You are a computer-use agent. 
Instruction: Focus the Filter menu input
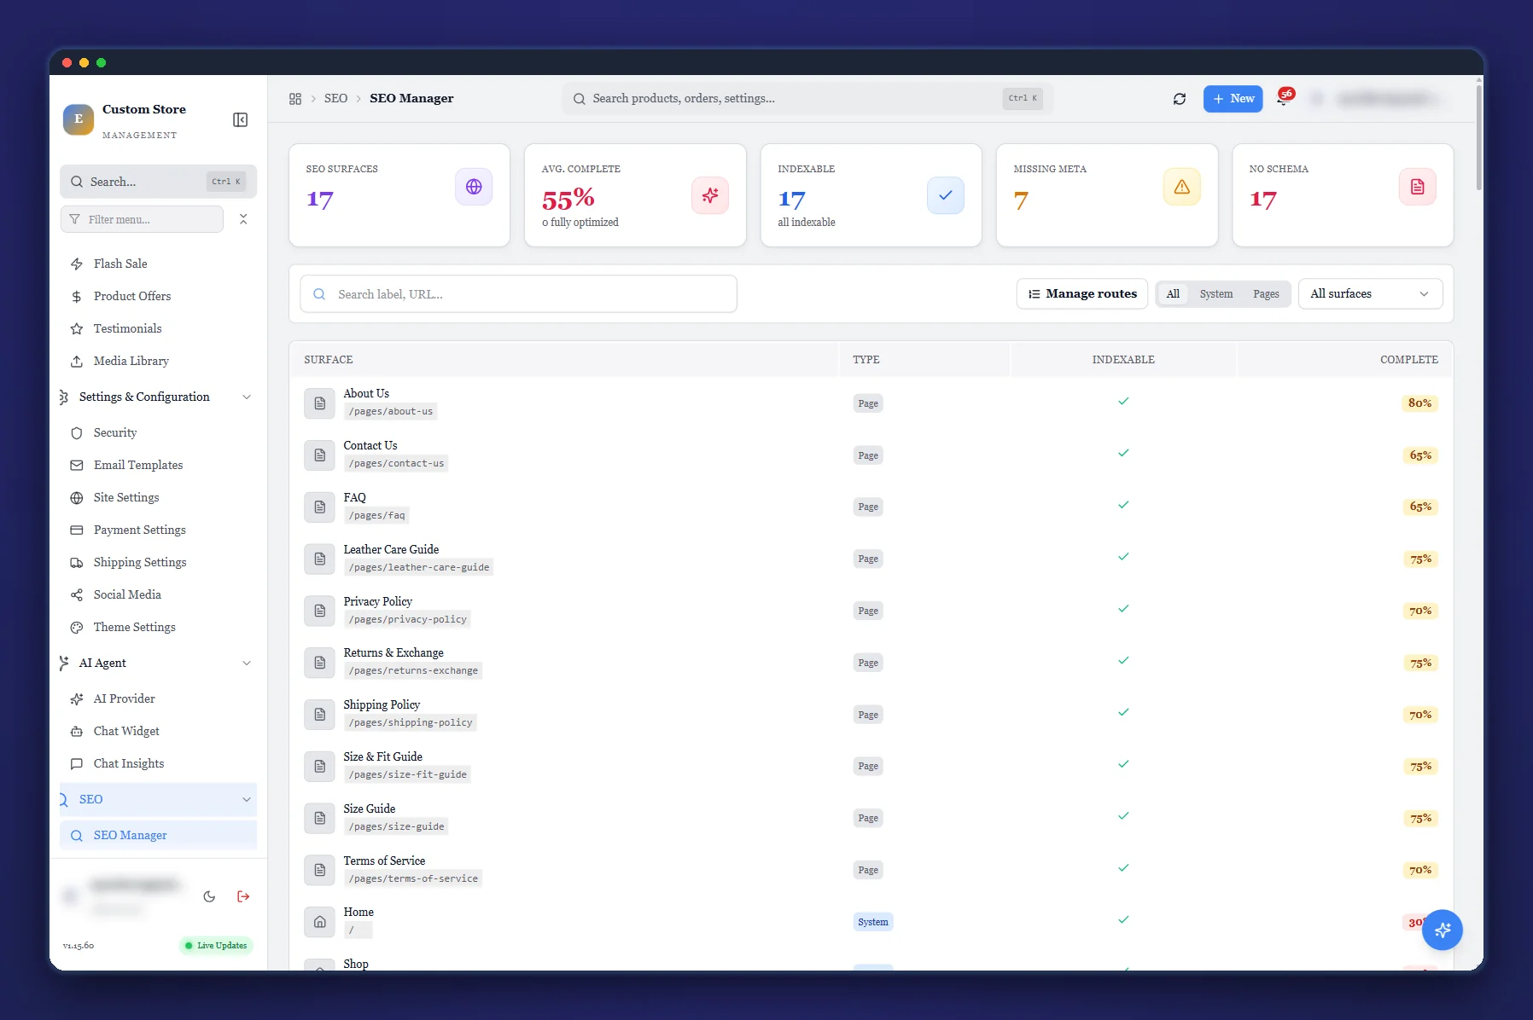click(142, 219)
